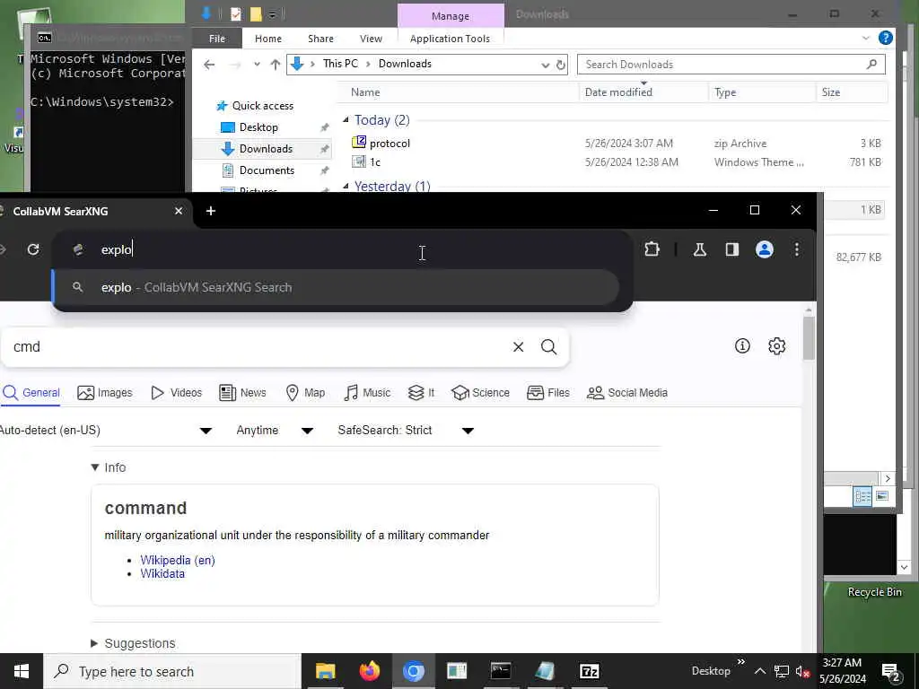Refresh the Downloads folder view
This screenshot has width=919, height=689.
click(561, 65)
